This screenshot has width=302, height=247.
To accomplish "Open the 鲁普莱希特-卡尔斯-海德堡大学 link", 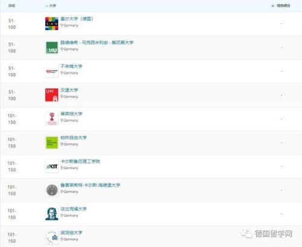I will click(x=90, y=185).
